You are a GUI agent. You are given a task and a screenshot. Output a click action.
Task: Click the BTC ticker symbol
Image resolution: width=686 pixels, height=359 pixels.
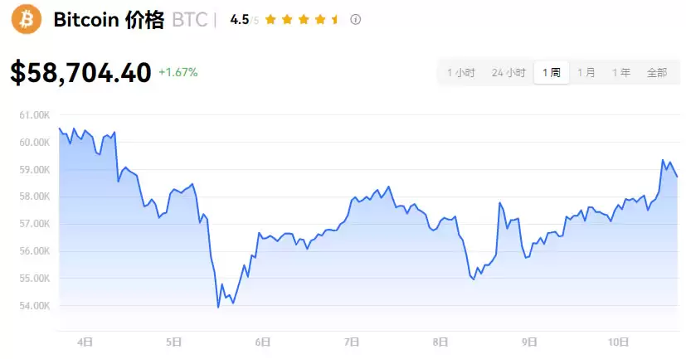click(x=190, y=21)
